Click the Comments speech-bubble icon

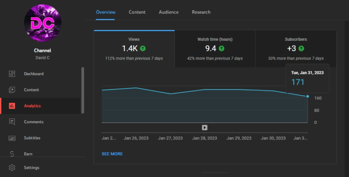(x=12, y=122)
